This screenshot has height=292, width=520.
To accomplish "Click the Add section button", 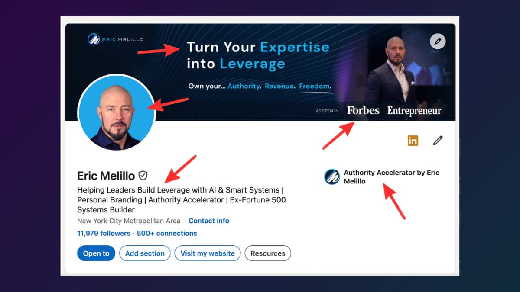I will click(x=145, y=253).
